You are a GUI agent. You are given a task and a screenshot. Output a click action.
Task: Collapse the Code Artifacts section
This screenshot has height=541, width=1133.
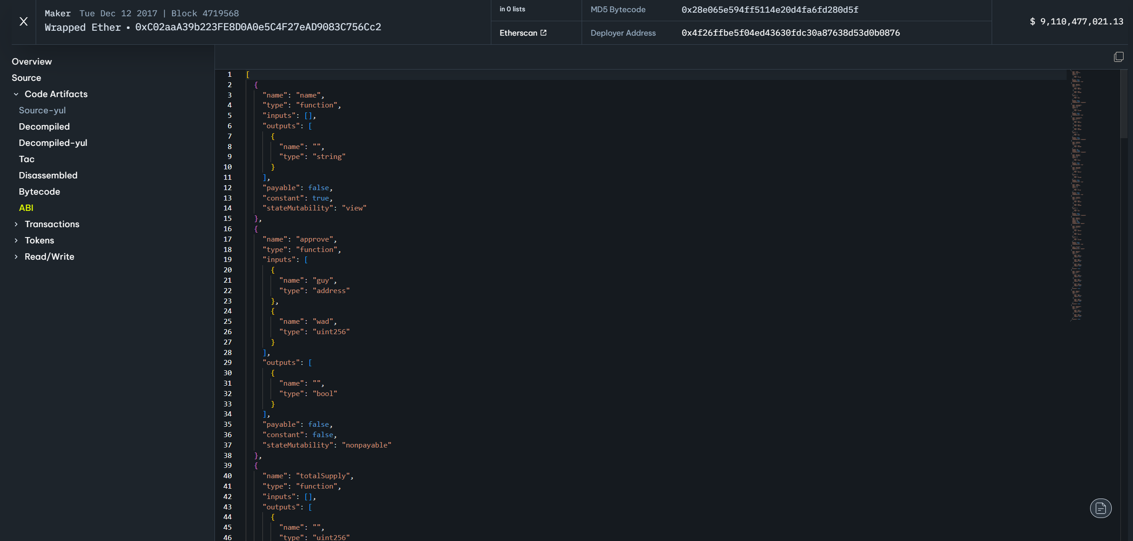pos(16,94)
